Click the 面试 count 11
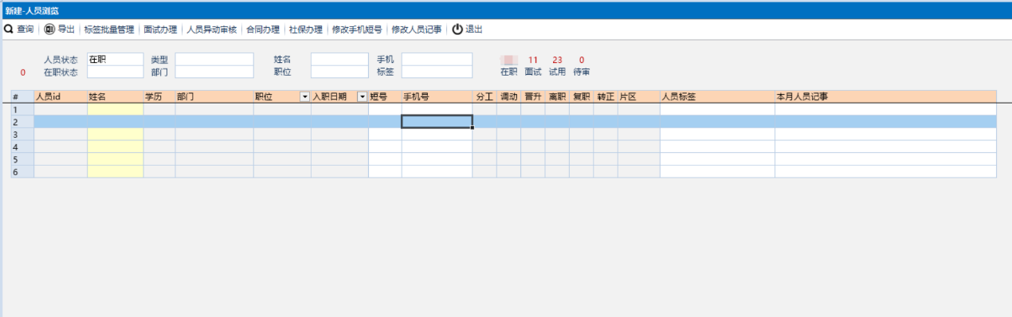Viewport: 1012px width, 317px height. (x=533, y=60)
